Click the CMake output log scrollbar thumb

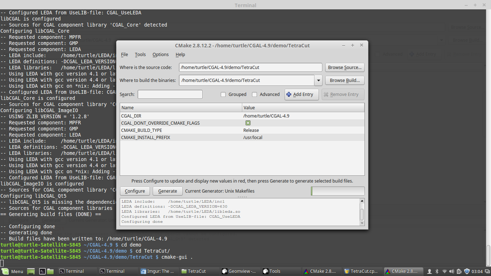point(362,215)
